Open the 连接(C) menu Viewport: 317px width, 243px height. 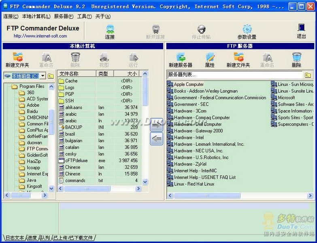pyautogui.click(x=11, y=16)
